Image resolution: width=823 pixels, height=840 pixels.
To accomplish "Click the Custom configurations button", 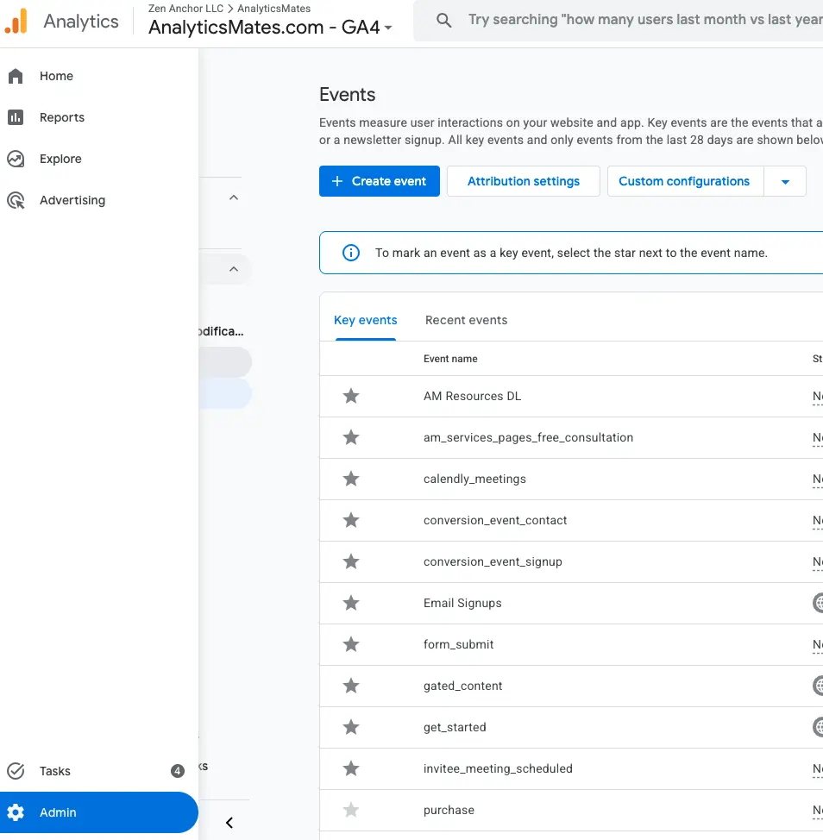I will click(x=684, y=181).
